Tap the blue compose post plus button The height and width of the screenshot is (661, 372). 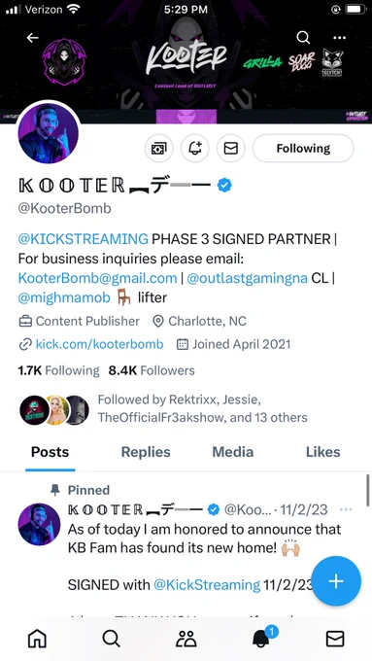[x=336, y=581]
